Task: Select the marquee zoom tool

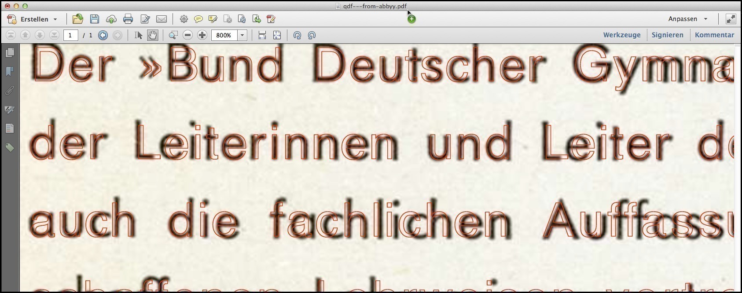Action: pyautogui.click(x=173, y=35)
